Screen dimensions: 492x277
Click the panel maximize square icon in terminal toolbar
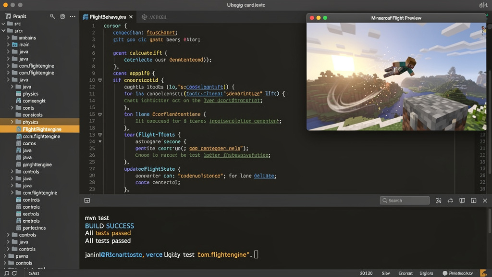(473, 201)
